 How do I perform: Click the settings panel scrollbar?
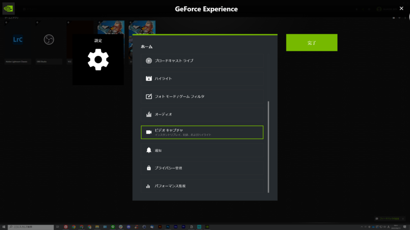(x=268, y=147)
